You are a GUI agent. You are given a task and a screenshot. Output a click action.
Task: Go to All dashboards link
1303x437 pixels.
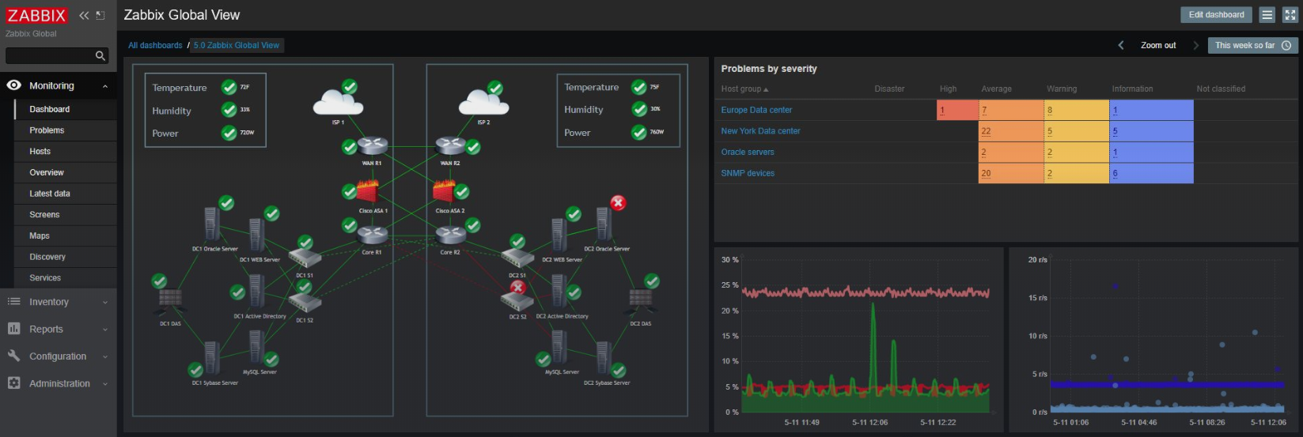(x=155, y=46)
